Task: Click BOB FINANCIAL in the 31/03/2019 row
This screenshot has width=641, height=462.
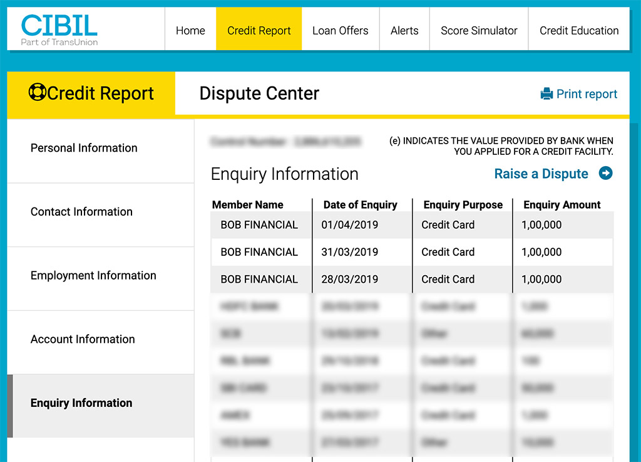Action: pos(259,251)
